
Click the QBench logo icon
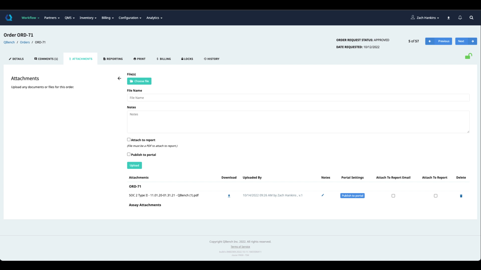tap(9, 17)
